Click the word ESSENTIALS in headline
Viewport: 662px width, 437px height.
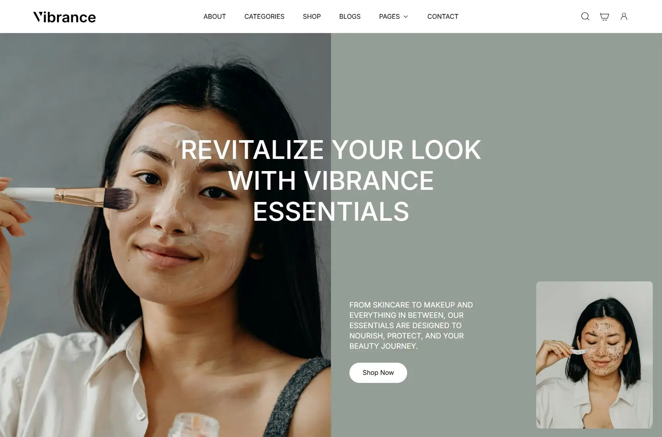point(331,212)
